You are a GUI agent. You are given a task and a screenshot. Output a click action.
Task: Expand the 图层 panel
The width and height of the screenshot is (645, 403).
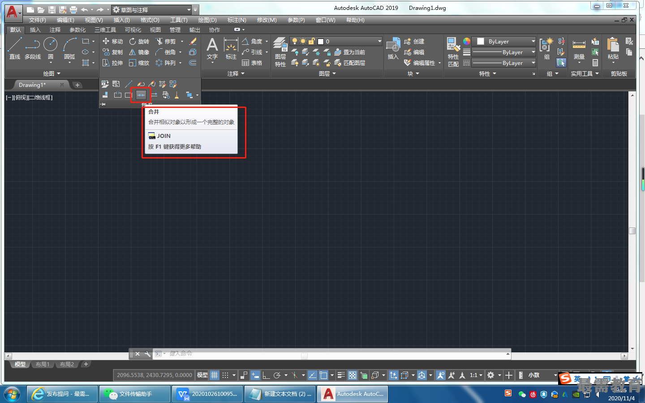(x=327, y=73)
